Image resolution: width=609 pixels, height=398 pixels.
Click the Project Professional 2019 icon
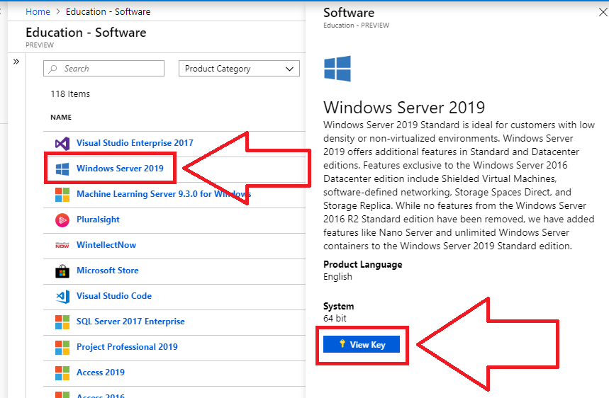click(x=62, y=348)
